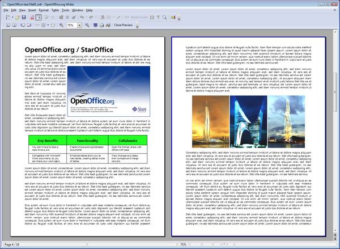Click the Multiple Pages grid icon
340x249 pixels.
[x=44, y=25]
